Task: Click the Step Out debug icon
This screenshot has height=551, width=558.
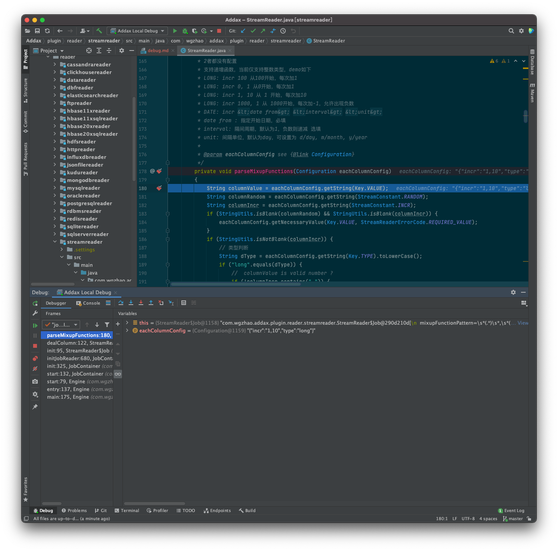Action: (151, 303)
